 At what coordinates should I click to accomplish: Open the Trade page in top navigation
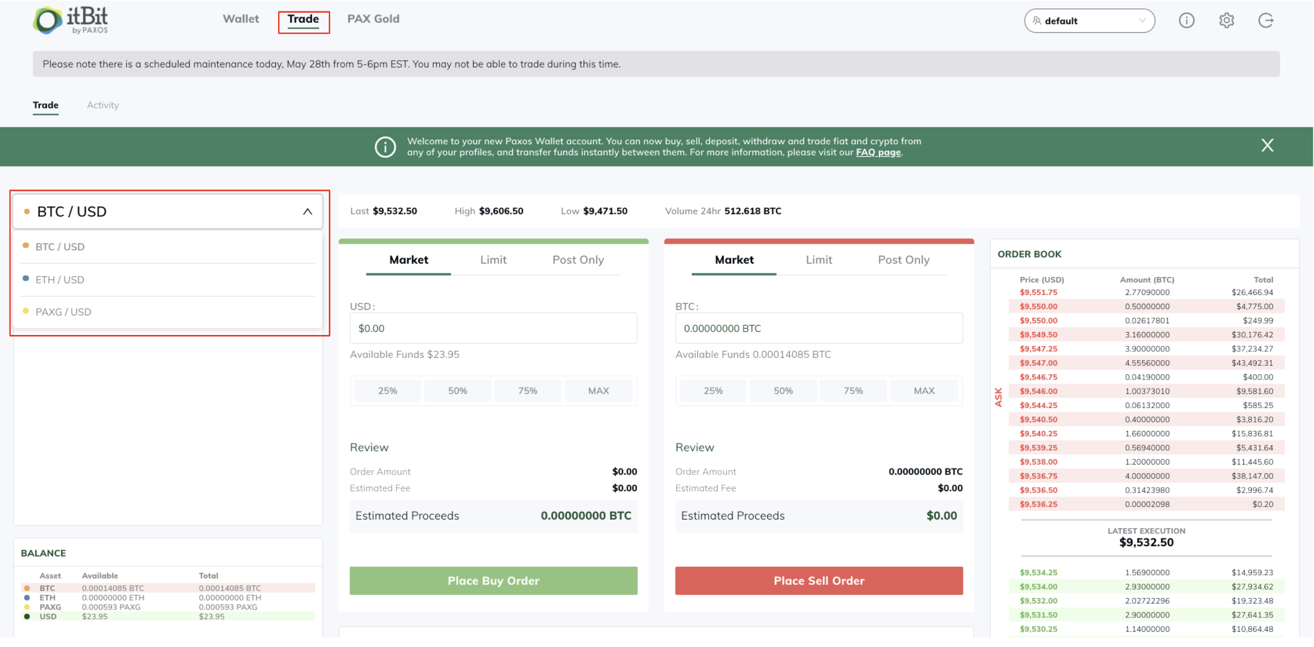pos(303,19)
